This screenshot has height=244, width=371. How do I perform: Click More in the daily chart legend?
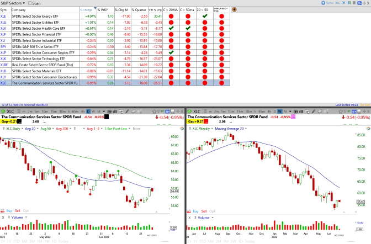pos(136,129)
